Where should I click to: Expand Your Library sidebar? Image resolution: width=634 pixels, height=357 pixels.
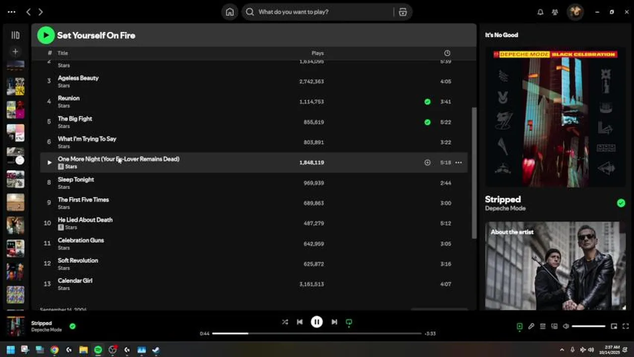15,35
